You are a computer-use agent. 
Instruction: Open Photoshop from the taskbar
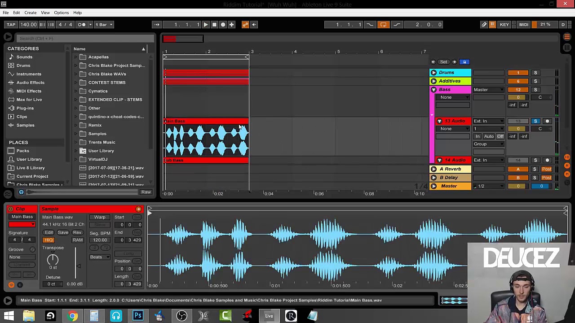point(138,316)
